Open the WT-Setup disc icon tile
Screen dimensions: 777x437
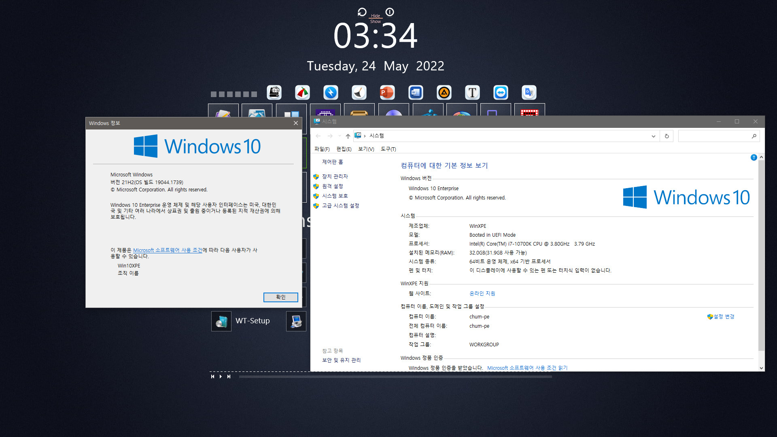pyautogui.click(x=221, y=321)
